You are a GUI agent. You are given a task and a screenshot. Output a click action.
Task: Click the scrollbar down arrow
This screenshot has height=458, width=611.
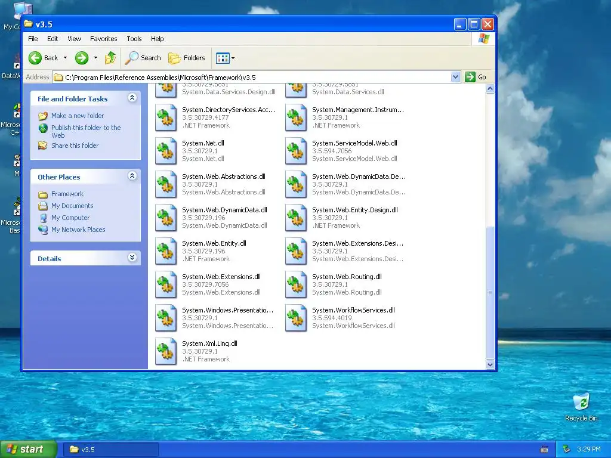point(490,364)
